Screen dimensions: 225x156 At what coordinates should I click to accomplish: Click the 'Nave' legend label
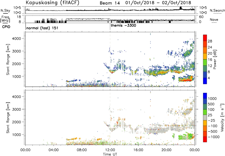coord(214,20)
